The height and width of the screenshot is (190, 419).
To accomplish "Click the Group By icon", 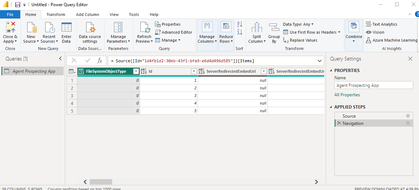I will [274, 28].
